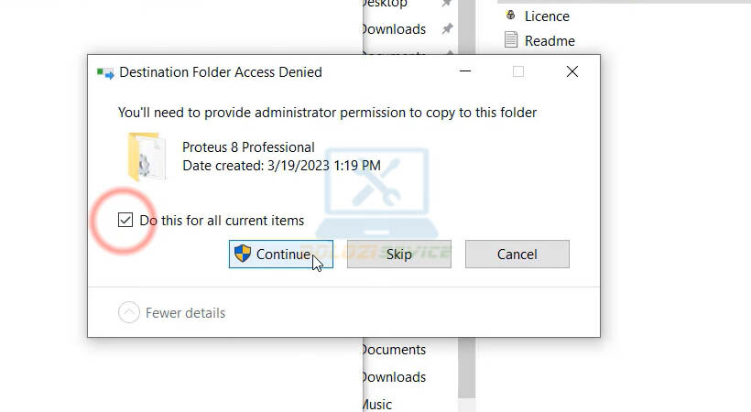Click the pin icon beside pinned Downloads

(x=447, y=29)
